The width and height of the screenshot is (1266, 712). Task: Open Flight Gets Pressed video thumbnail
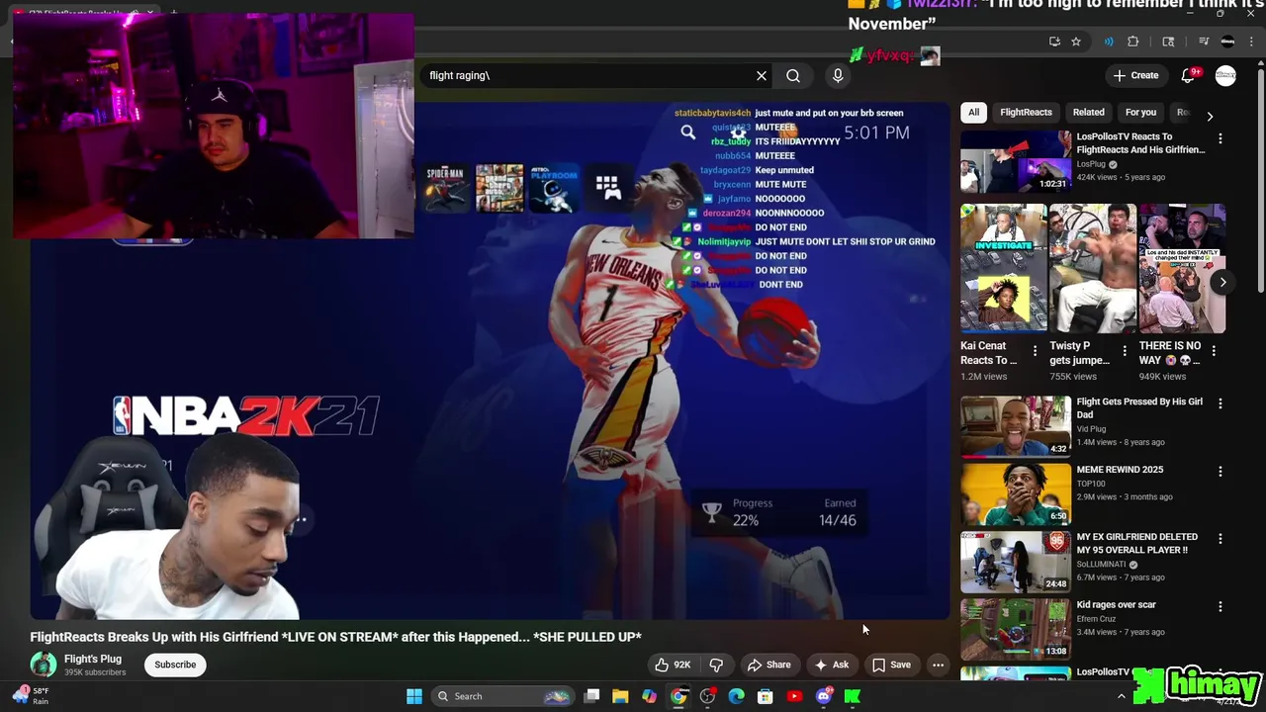pyautogui.click(x=1016, y=426)
